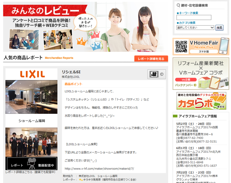Click アイラブホームフェア2017in熊本 event entry
The width and height of the screenshot is (231, 183).
coord(197,176)
